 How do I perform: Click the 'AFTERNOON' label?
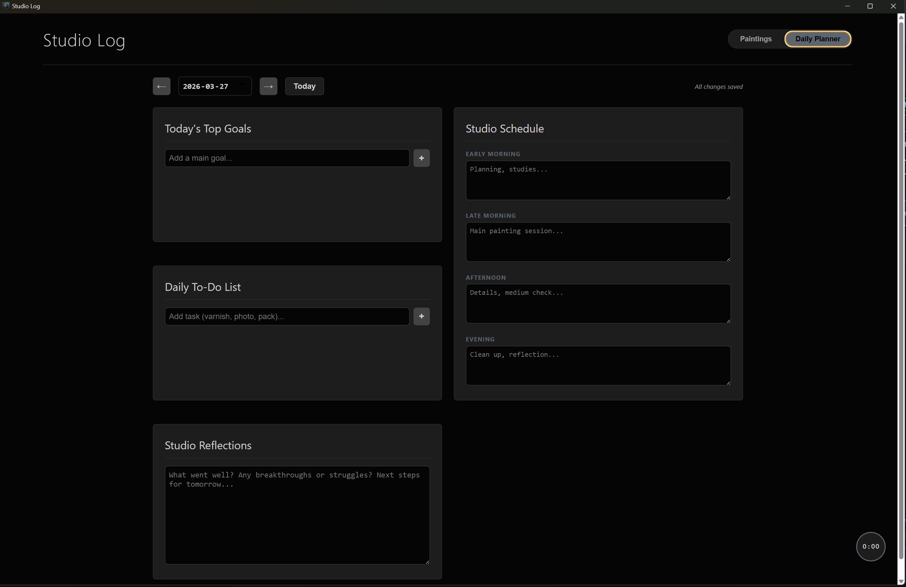(486, 277)
